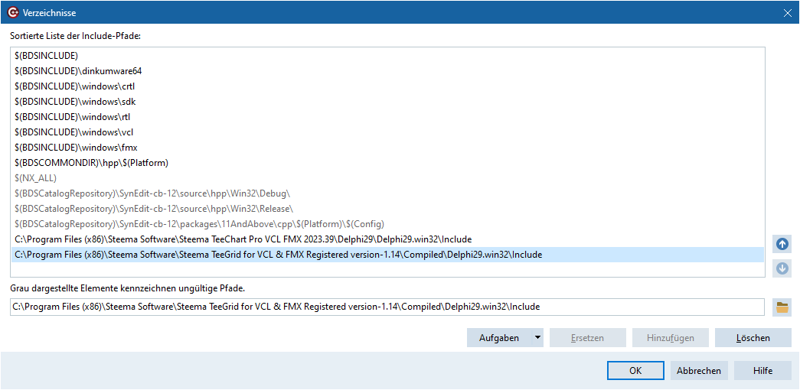
Task: Close the Verzeichnisse dialog
Action: point(787,13)
